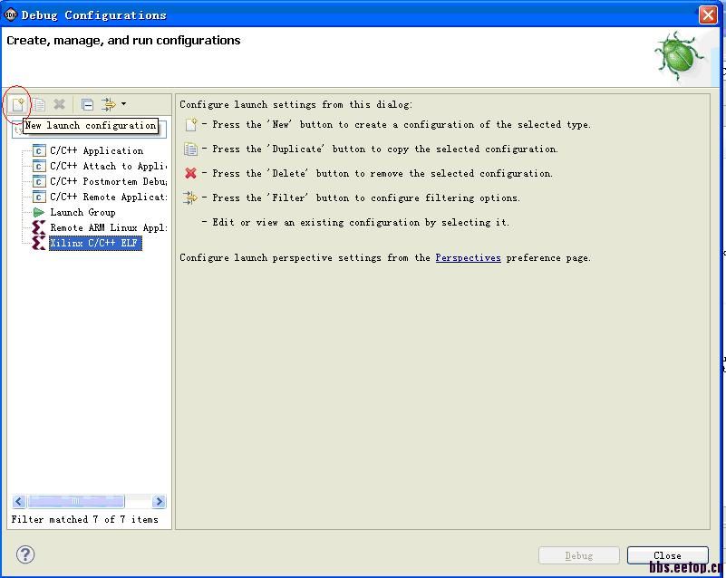Select C/C++ Postmortem Debugger type
726x578 pixels.
click(109, 181)
